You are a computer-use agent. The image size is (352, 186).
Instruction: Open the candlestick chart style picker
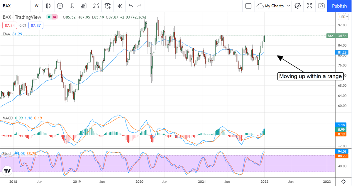48,6
